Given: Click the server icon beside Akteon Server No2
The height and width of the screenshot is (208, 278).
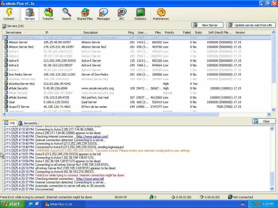Looking at the screenshot, I should 6,47.
